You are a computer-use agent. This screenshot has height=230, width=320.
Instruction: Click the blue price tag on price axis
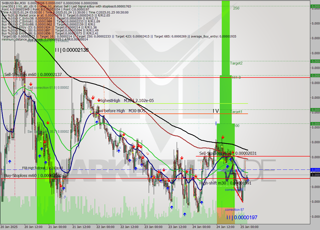(315, 170)
